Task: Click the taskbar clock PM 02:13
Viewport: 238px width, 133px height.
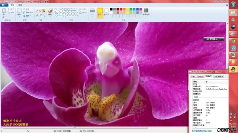Action: (233, 124)
